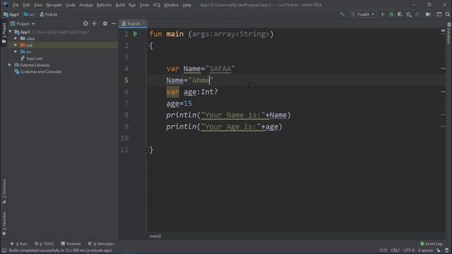Image resolution: width=452 pixels, height=254 pixels.
Task: Click the First.kt breadcrumb in navigation bar
Action: pos(49,14)
